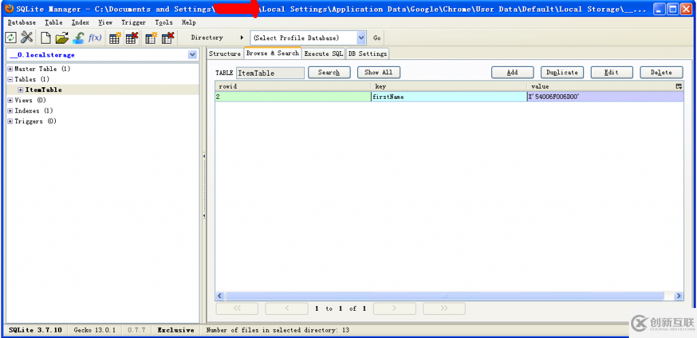The height and width of the screenshot is (338, 697).
Task: Open the Trigger menu
Action: [134, 22]
